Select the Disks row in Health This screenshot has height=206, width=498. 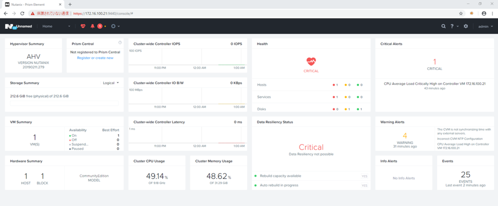[311, 109]
